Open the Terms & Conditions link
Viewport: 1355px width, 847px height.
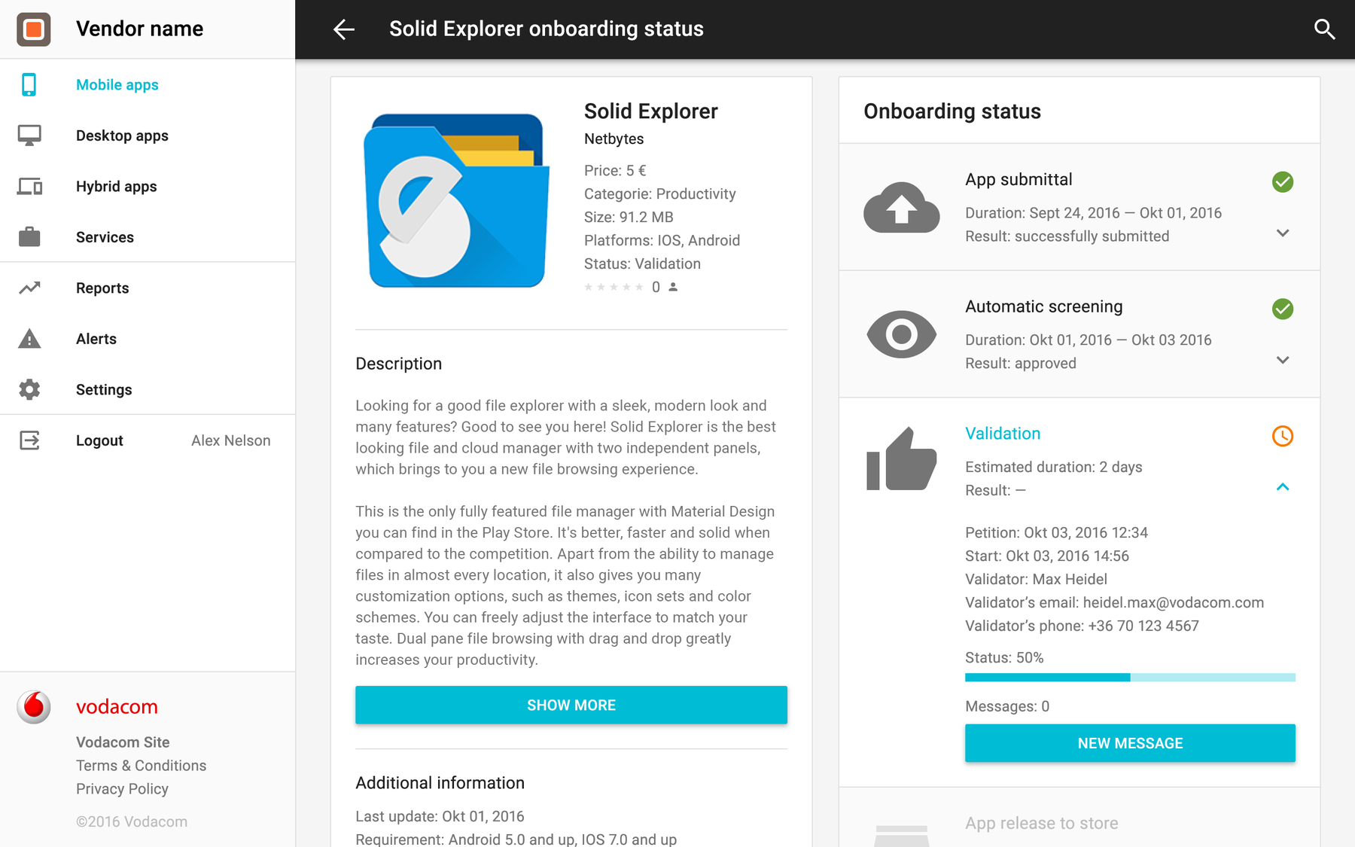[141, 766]
